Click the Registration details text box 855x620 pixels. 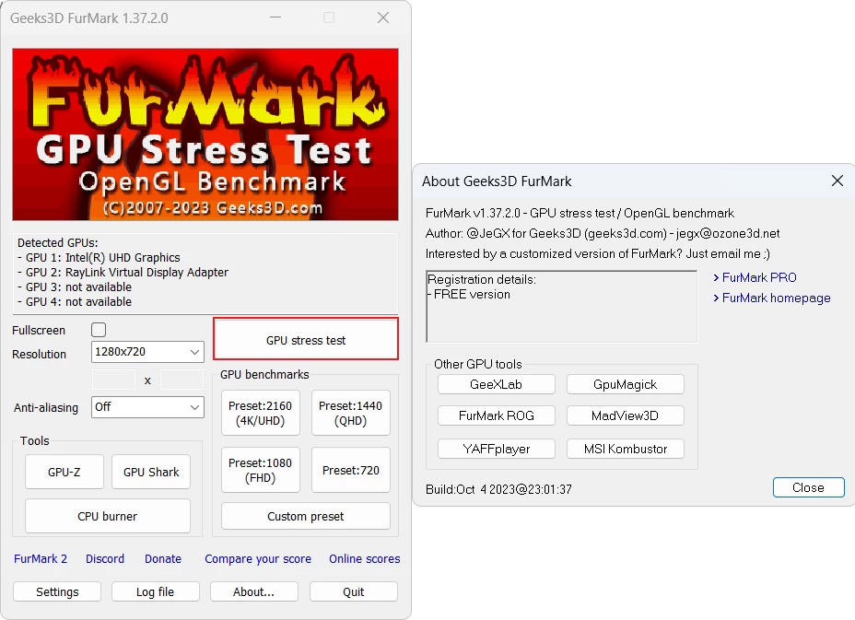coord(562,307)
